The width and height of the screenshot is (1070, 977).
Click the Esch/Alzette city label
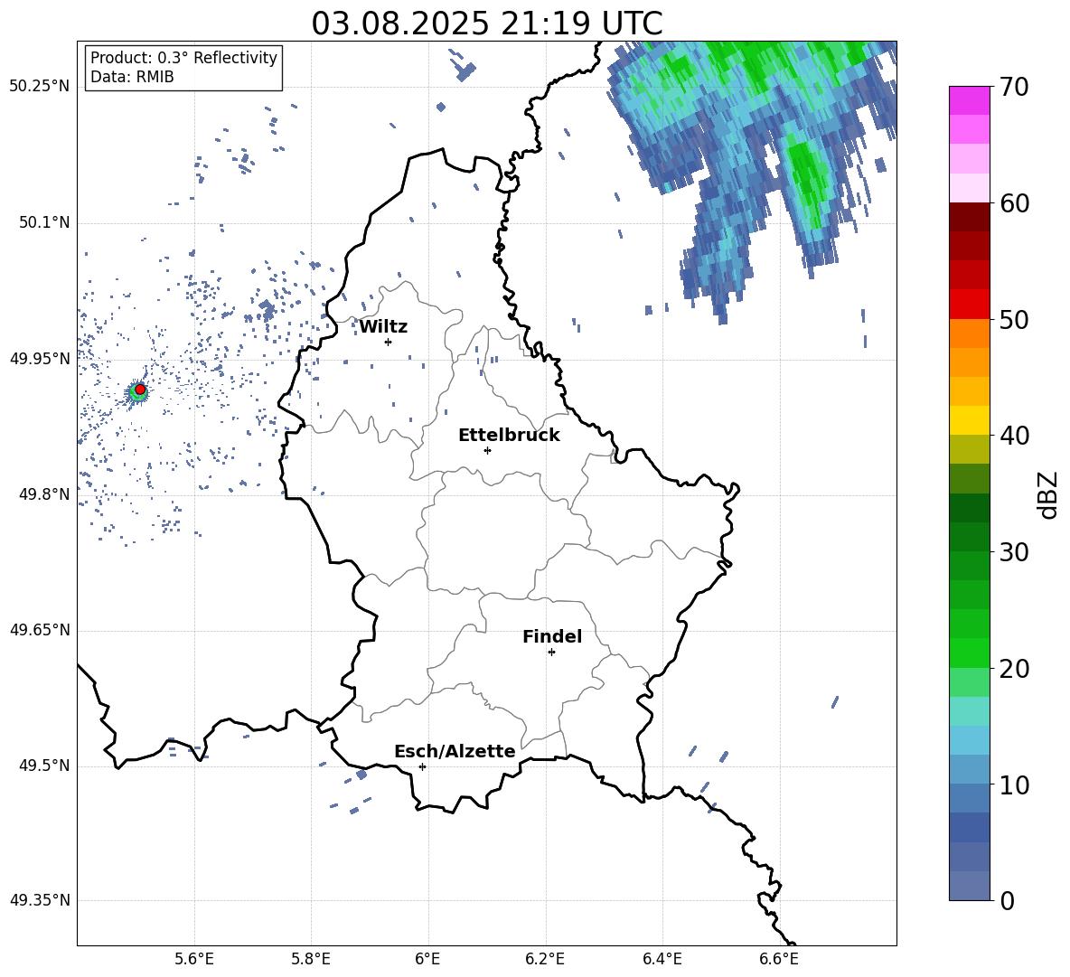[x=455, y=751]
